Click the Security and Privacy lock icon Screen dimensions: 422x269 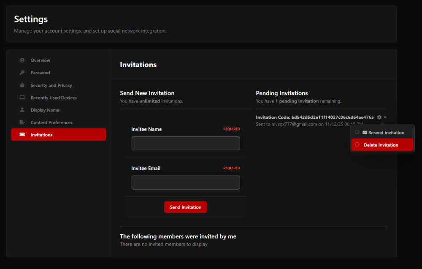tap(22, 85)
